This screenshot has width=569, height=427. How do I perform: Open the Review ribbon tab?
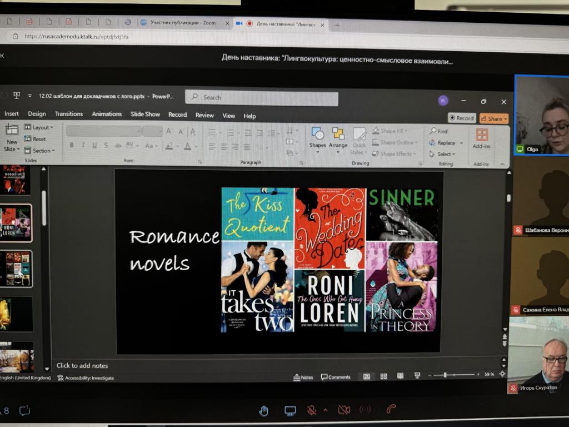(x=204, y=115)
